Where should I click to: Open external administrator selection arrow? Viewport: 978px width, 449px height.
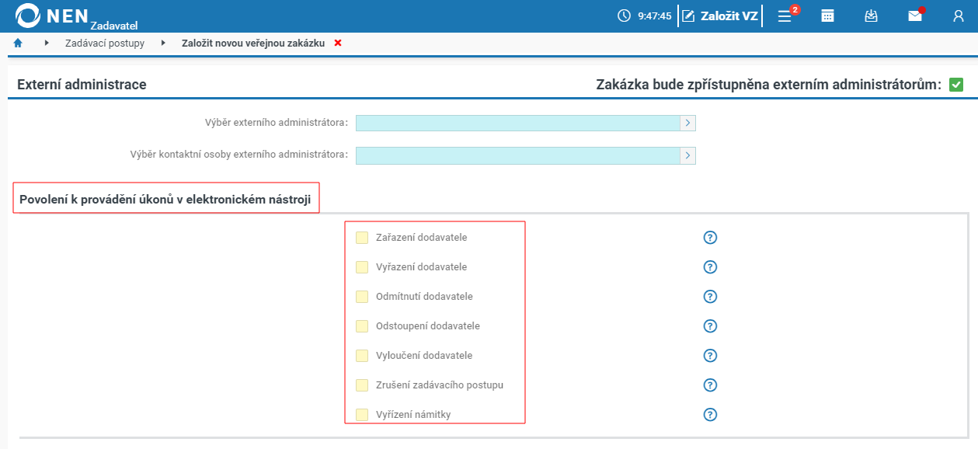[x=687, y=123]
